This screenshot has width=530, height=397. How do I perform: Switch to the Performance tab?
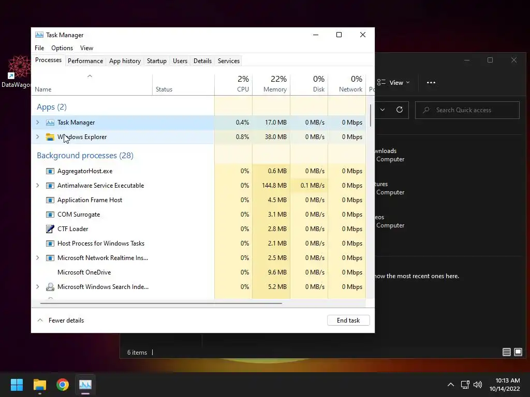click(85, 61)
